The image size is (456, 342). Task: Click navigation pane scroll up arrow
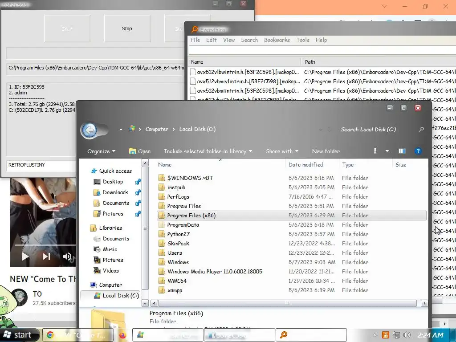(x=145, y=162)
